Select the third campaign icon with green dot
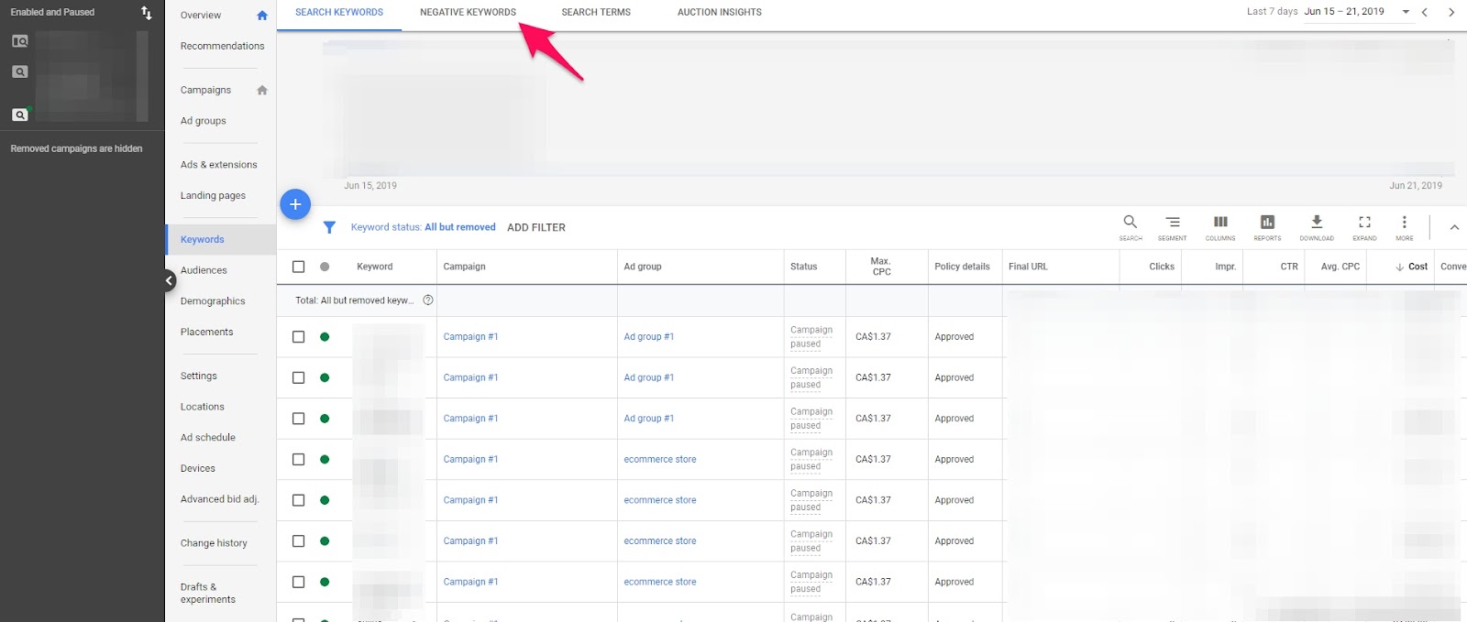The width and height of the screenshot is (1467, 622). pyautogui.click(x=20, y=115)
